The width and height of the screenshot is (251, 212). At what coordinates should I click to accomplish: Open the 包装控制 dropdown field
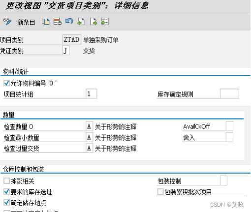point(223,181)
